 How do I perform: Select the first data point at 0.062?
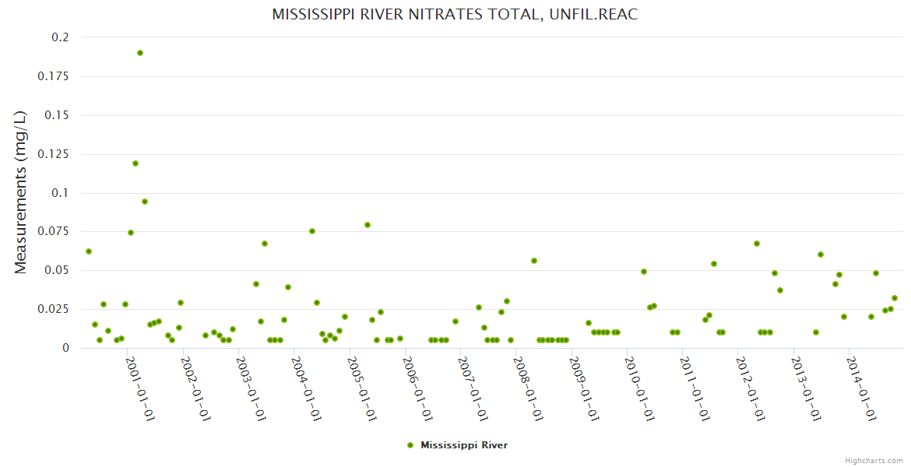pyautogui.click(x=89, y=251)
